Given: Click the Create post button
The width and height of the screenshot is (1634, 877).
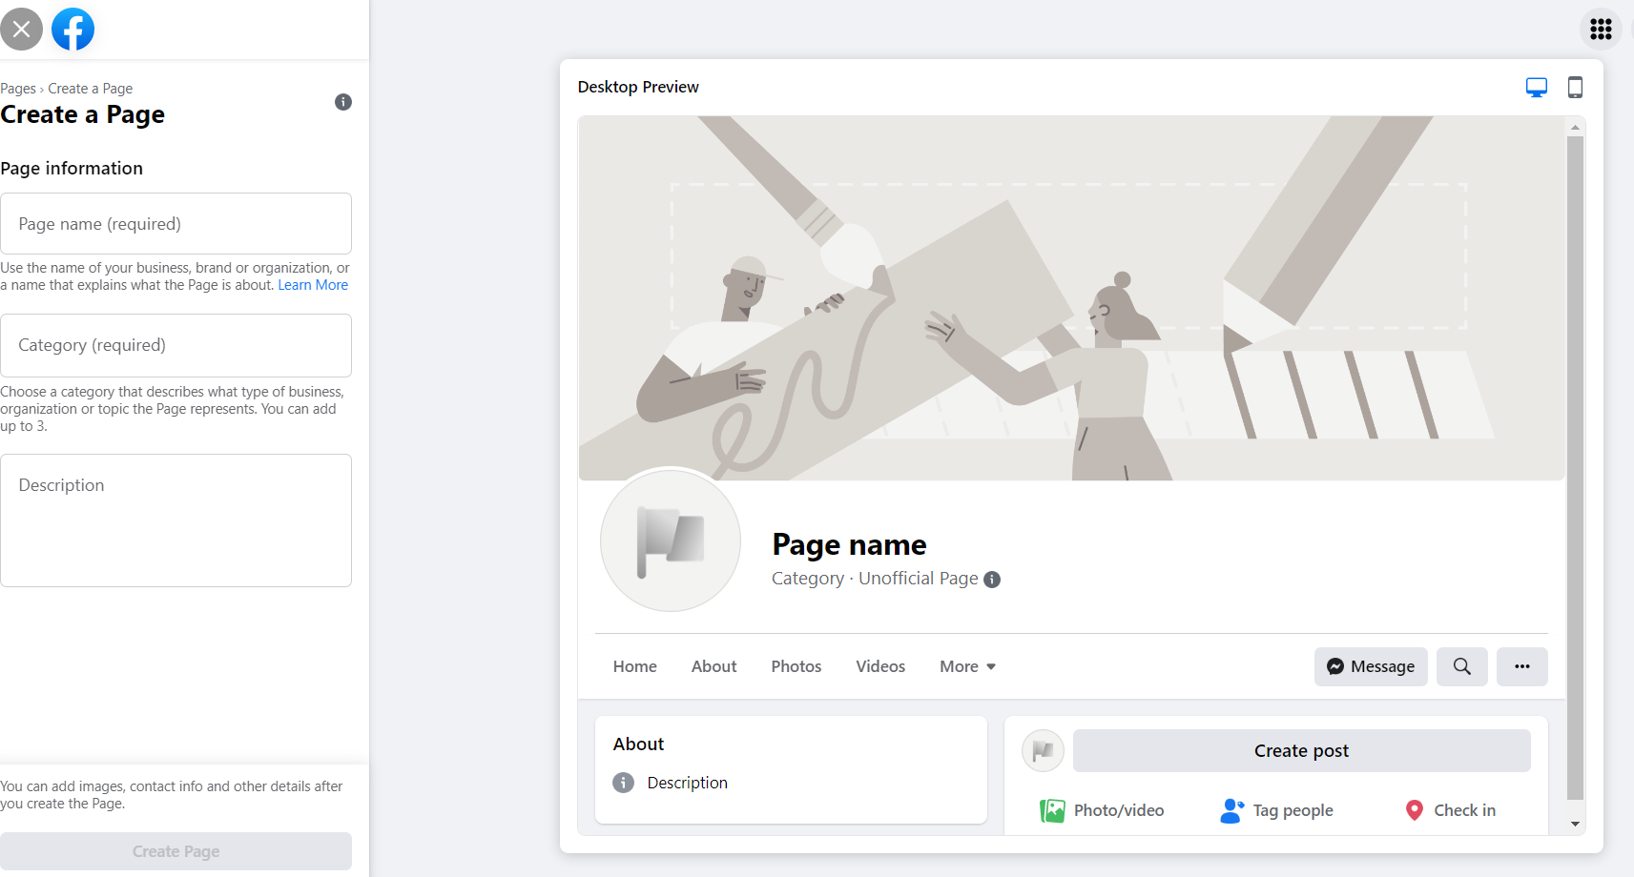Looking at the screenshot, I should click(x=1302, y=751).
